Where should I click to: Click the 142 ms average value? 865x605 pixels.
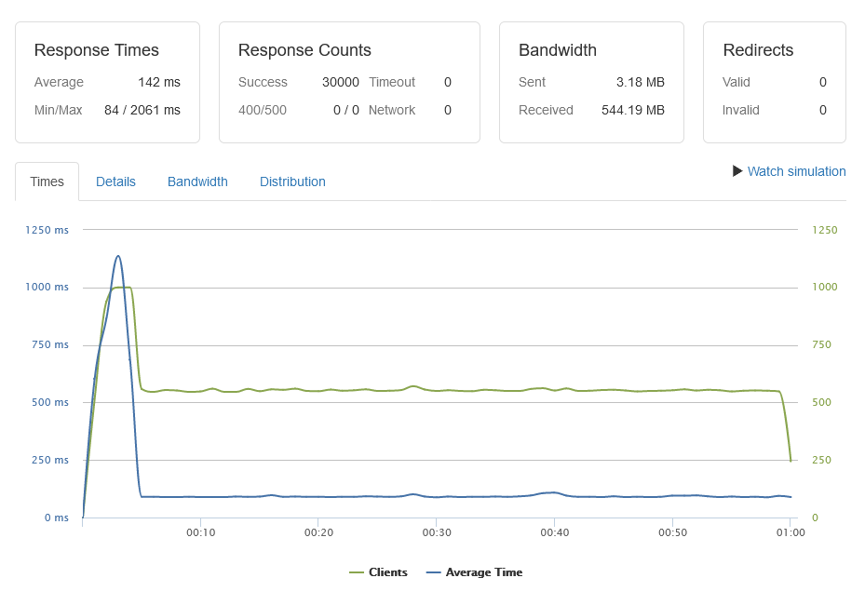[159, 82]
